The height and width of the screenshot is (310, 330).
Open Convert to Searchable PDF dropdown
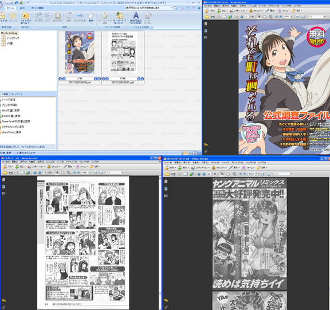pos(136,18)
